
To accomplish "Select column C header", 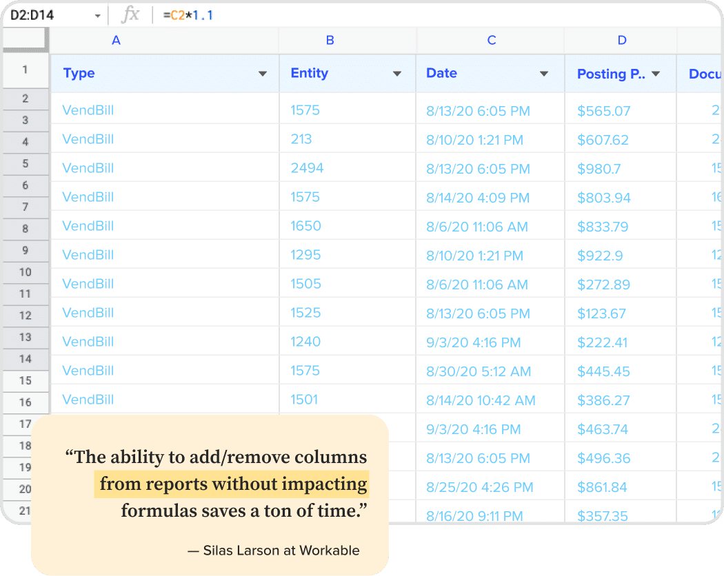I will point(492,41).
